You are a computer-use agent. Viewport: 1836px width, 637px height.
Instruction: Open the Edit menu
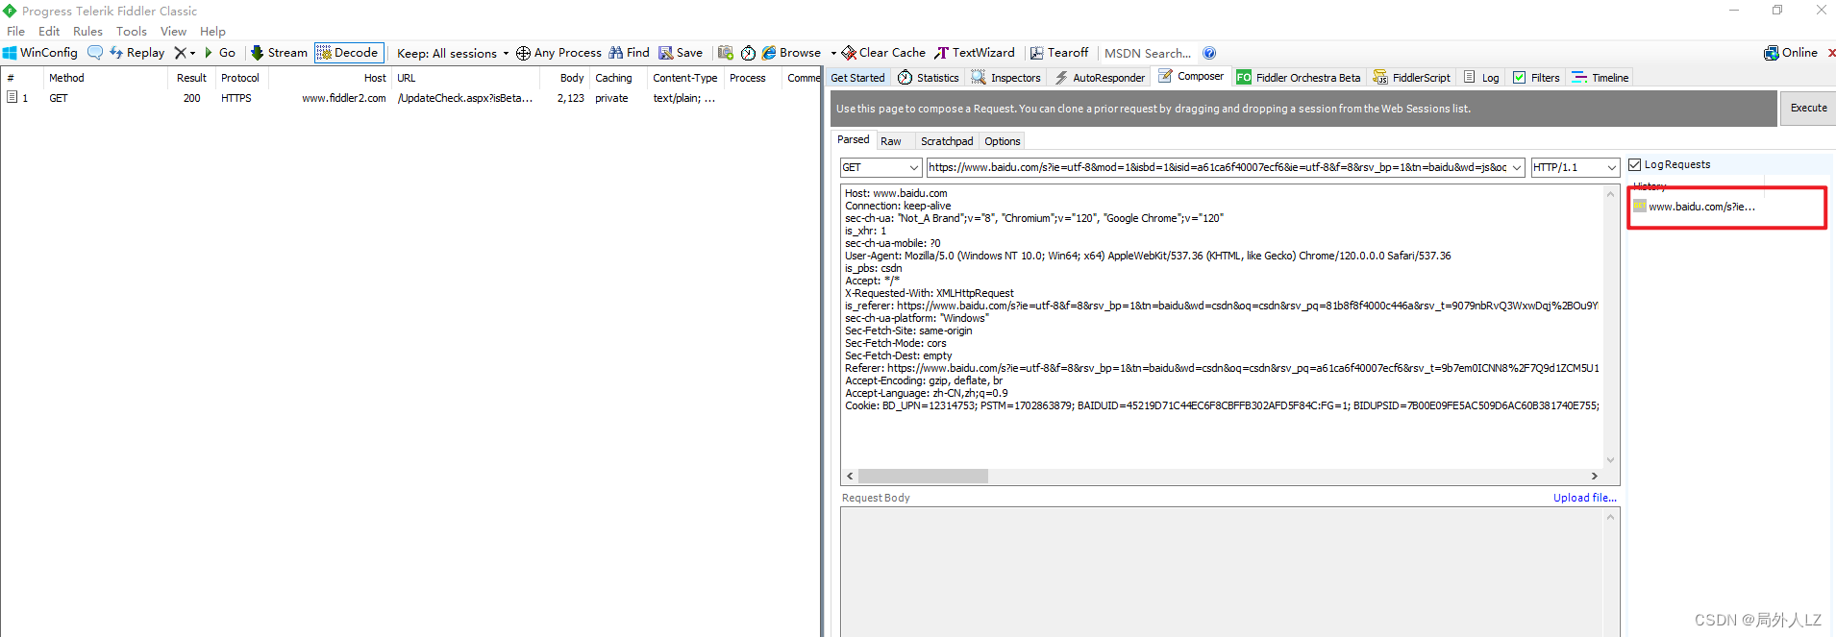(x=49, y=32)
